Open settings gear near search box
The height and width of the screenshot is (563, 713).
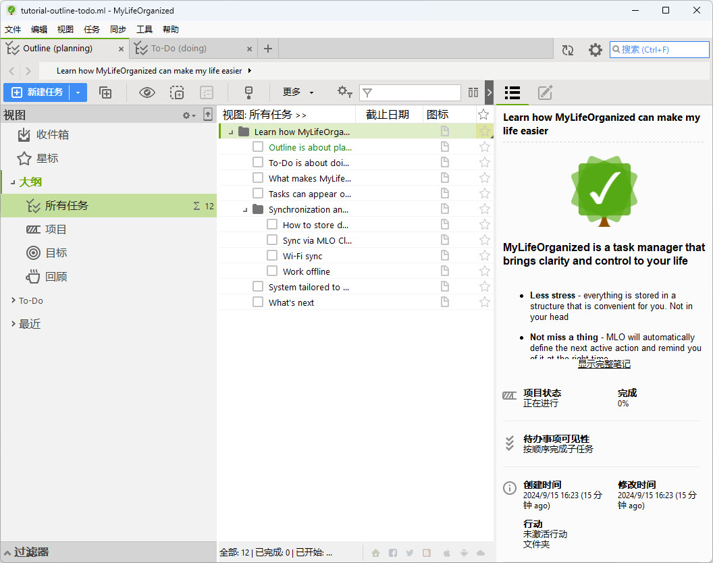pos(595,50)
